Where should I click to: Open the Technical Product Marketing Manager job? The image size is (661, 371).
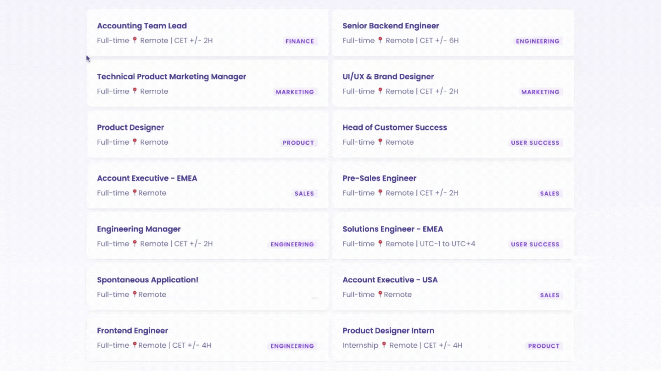tap(171, 76)
